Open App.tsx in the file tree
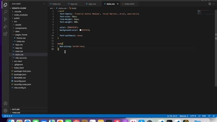 [x=19, y=48]
